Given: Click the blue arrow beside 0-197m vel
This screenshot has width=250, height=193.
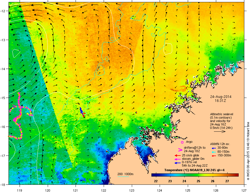Looking at the screenshot, I should pos(178,163).
